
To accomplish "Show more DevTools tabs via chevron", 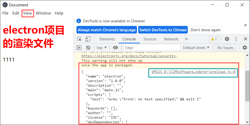I will (x=186, y=39).
